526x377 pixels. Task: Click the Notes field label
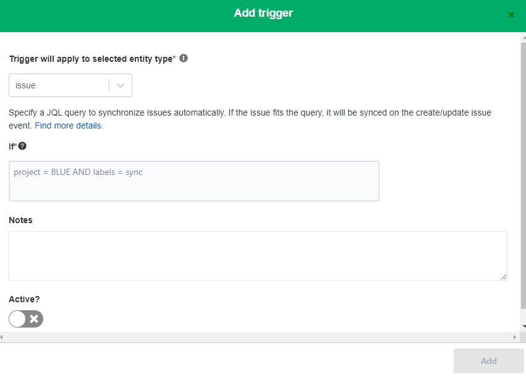20,220
